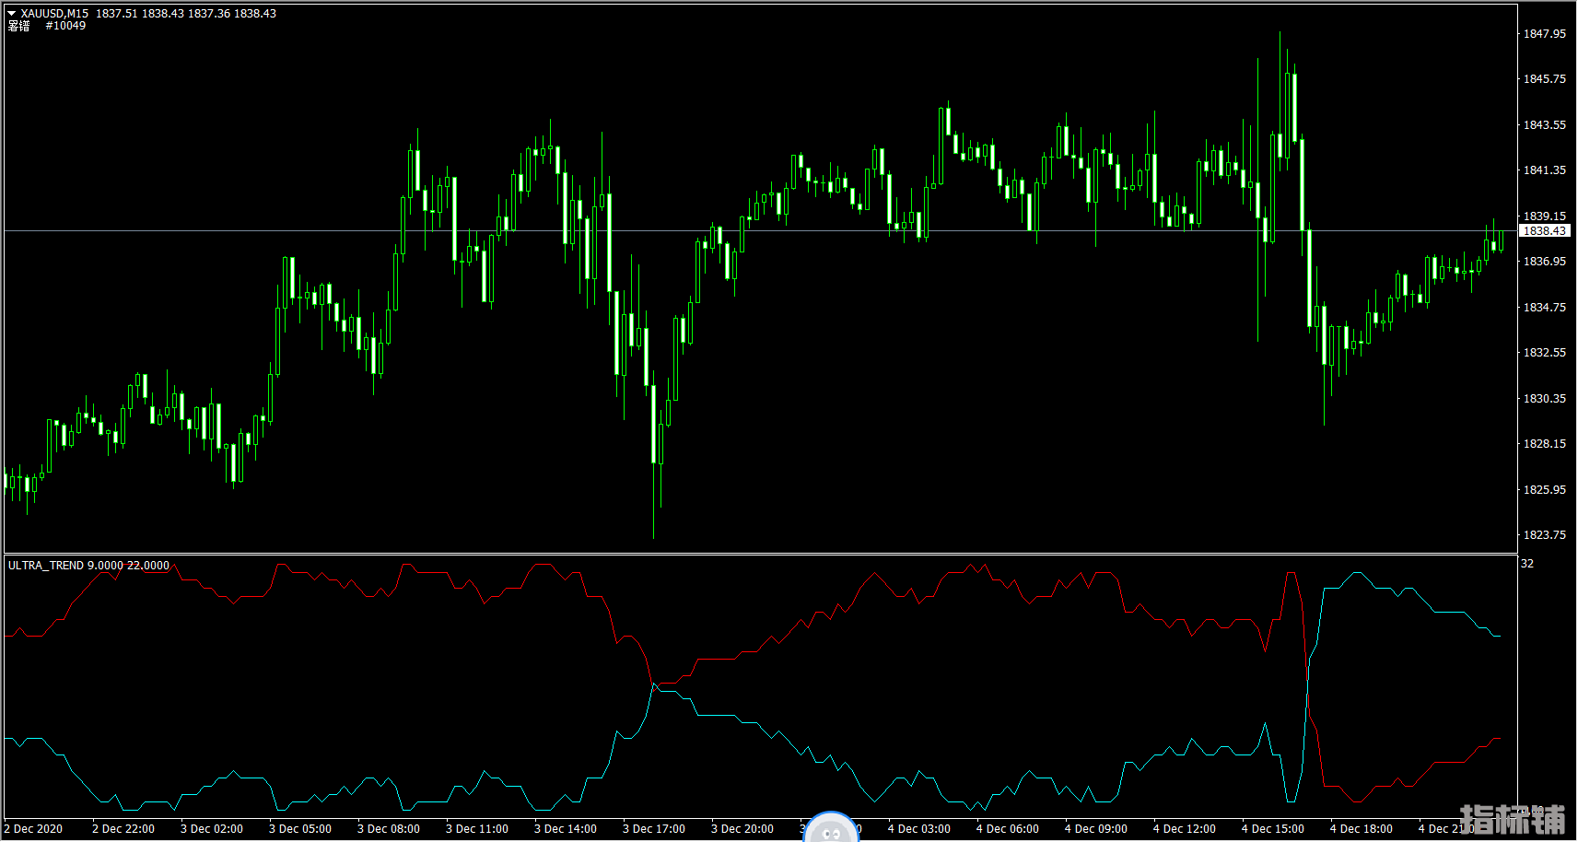Click the ULTRA_TREND 9.0000 22.0000 indicator label

pyautogui.click(x=88, y=566)
